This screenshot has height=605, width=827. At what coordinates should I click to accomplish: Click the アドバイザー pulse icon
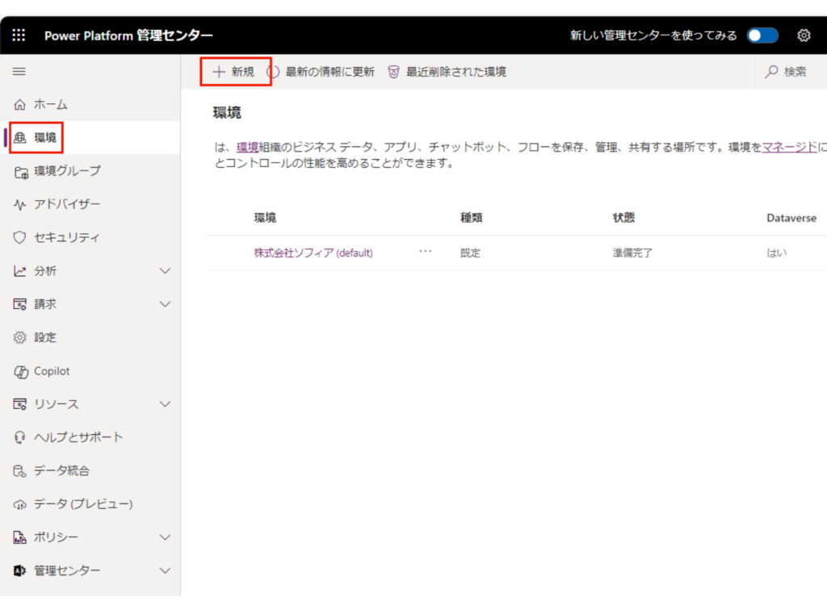20,205
